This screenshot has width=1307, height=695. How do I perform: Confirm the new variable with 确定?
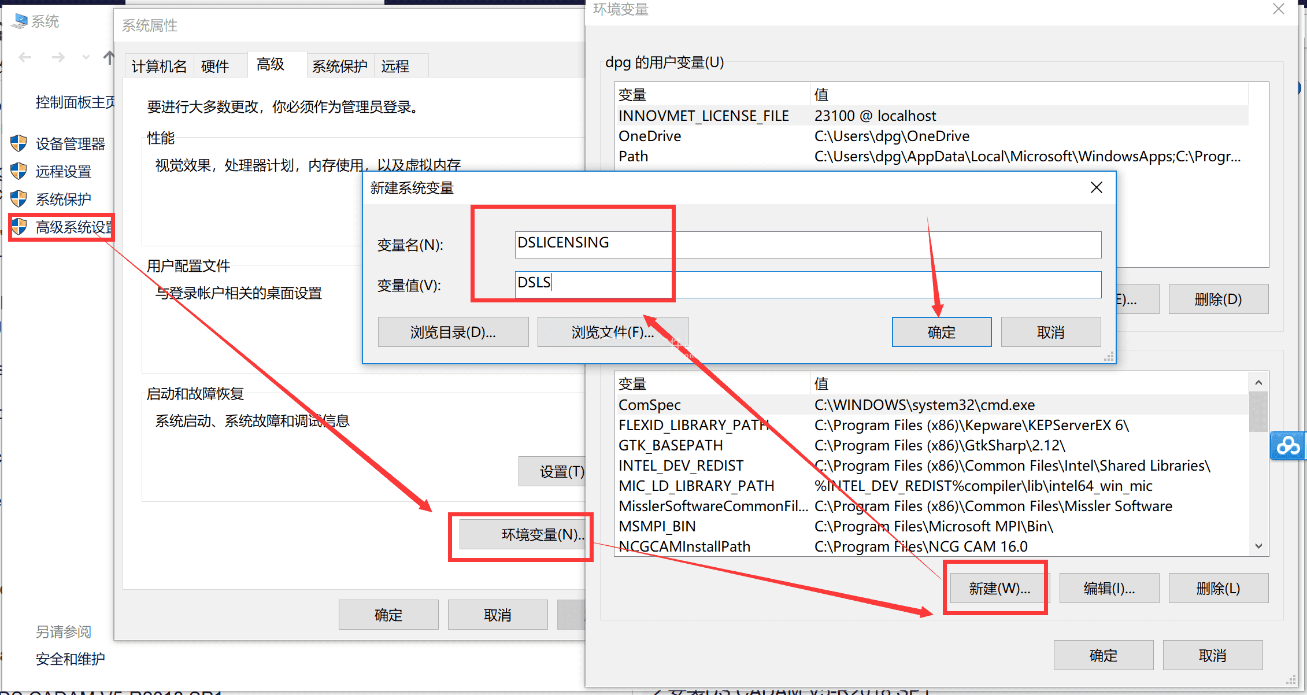coord(941,331)
